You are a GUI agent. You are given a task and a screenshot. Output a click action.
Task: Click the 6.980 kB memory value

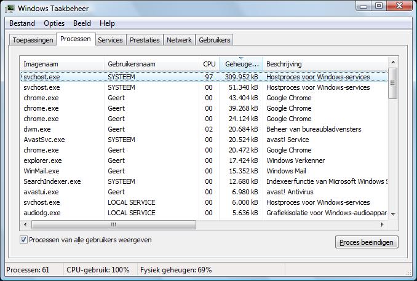[x=245, y=192]
